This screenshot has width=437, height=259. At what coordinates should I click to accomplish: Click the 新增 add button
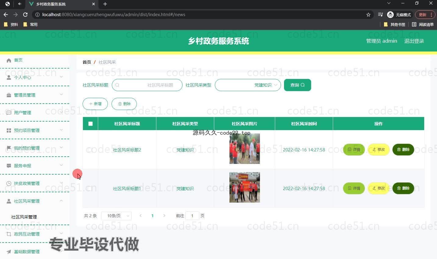(x=95, y=104)
